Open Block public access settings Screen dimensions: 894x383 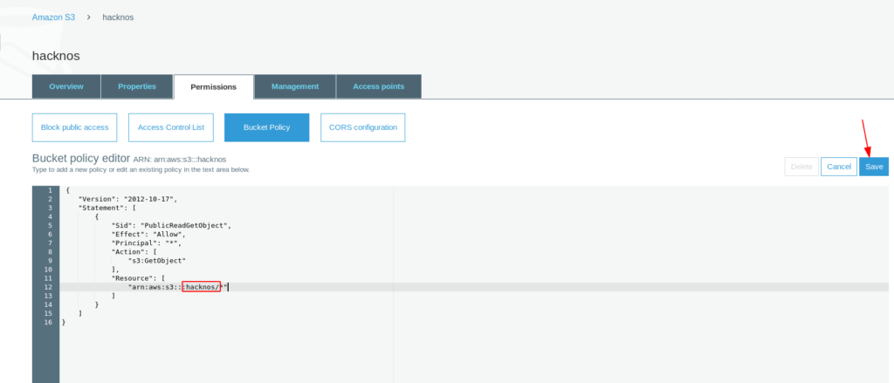click(x=74, y=127)
